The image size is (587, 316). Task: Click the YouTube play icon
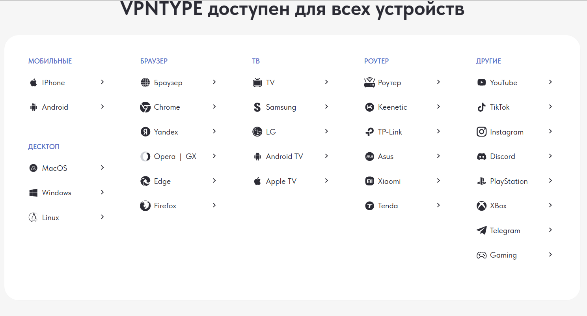tap(481, 82)
